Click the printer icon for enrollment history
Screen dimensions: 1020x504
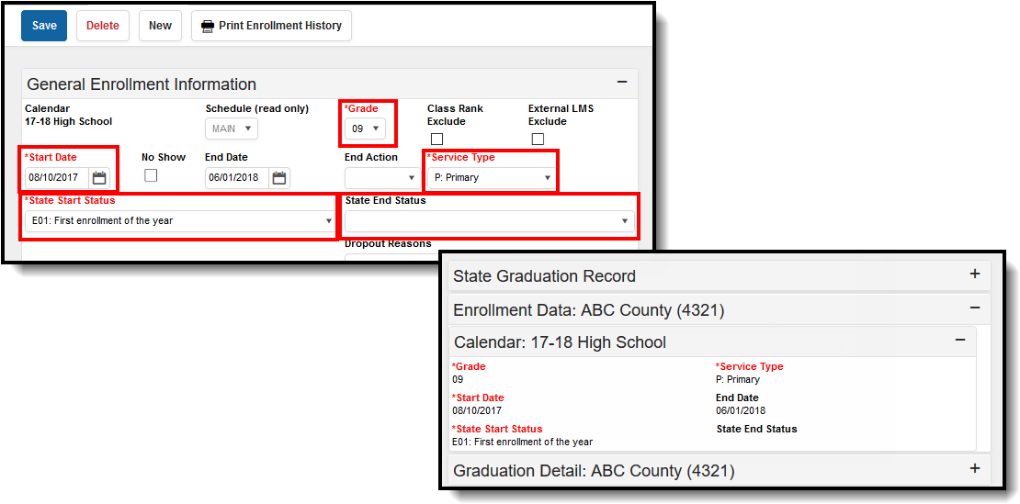[208, 26]
